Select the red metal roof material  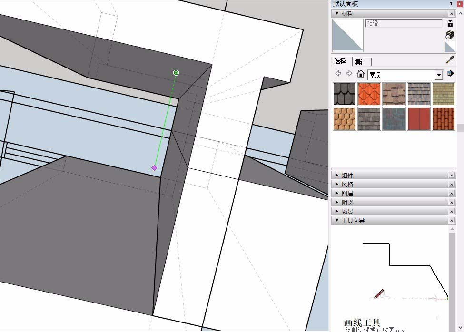pyautogui.click(x=418, y=119)
